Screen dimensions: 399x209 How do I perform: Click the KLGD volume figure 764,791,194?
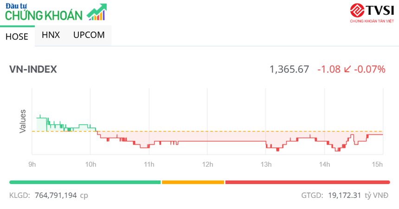point(55,195)
